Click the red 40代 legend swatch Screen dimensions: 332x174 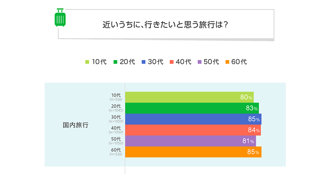tap(171, 62)
